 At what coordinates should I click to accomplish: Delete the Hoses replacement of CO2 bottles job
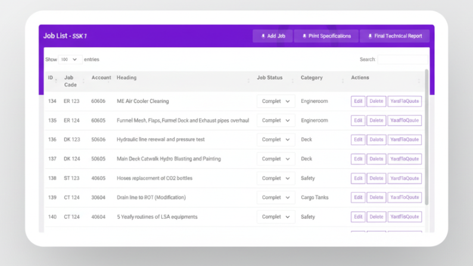[376, 179]
